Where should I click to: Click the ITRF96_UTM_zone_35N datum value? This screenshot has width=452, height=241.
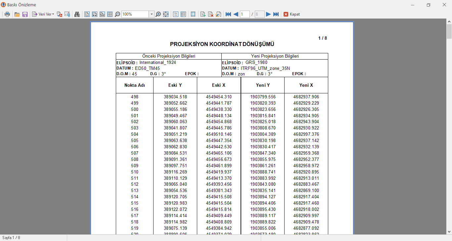pos(265,68)
